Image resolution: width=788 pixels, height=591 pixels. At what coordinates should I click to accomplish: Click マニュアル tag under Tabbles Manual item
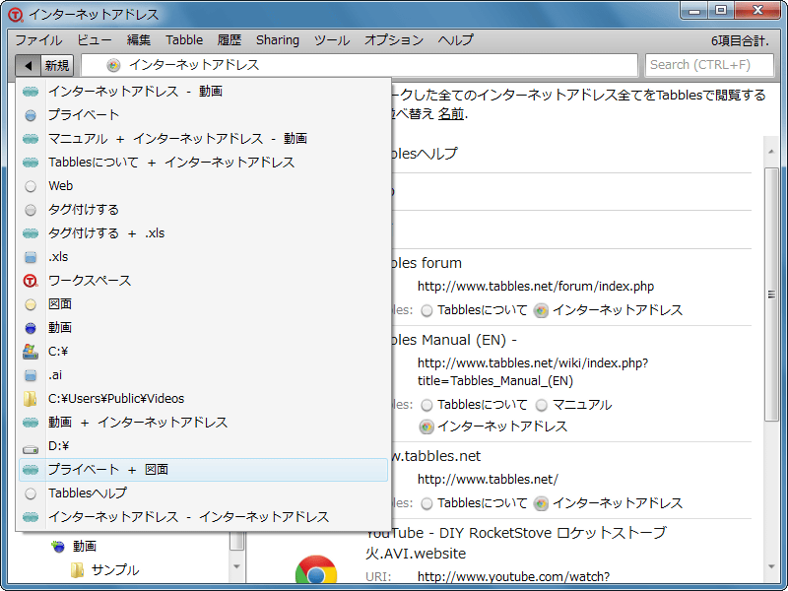point(582,405)
